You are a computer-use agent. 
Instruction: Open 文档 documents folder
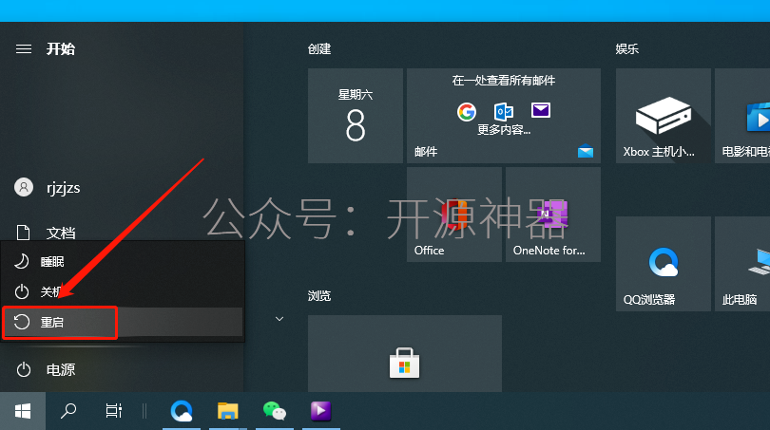(x=46, y=233)
